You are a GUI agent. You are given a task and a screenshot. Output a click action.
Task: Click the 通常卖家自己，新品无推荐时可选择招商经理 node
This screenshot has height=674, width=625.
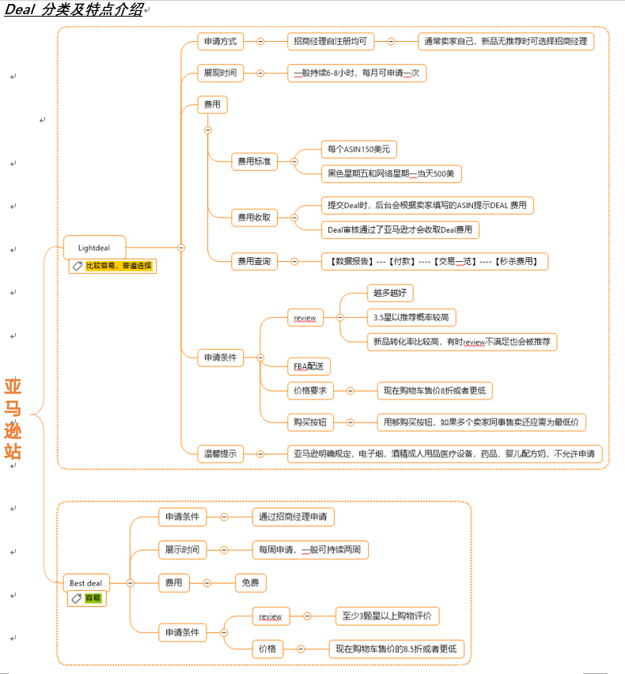(506, 42)
